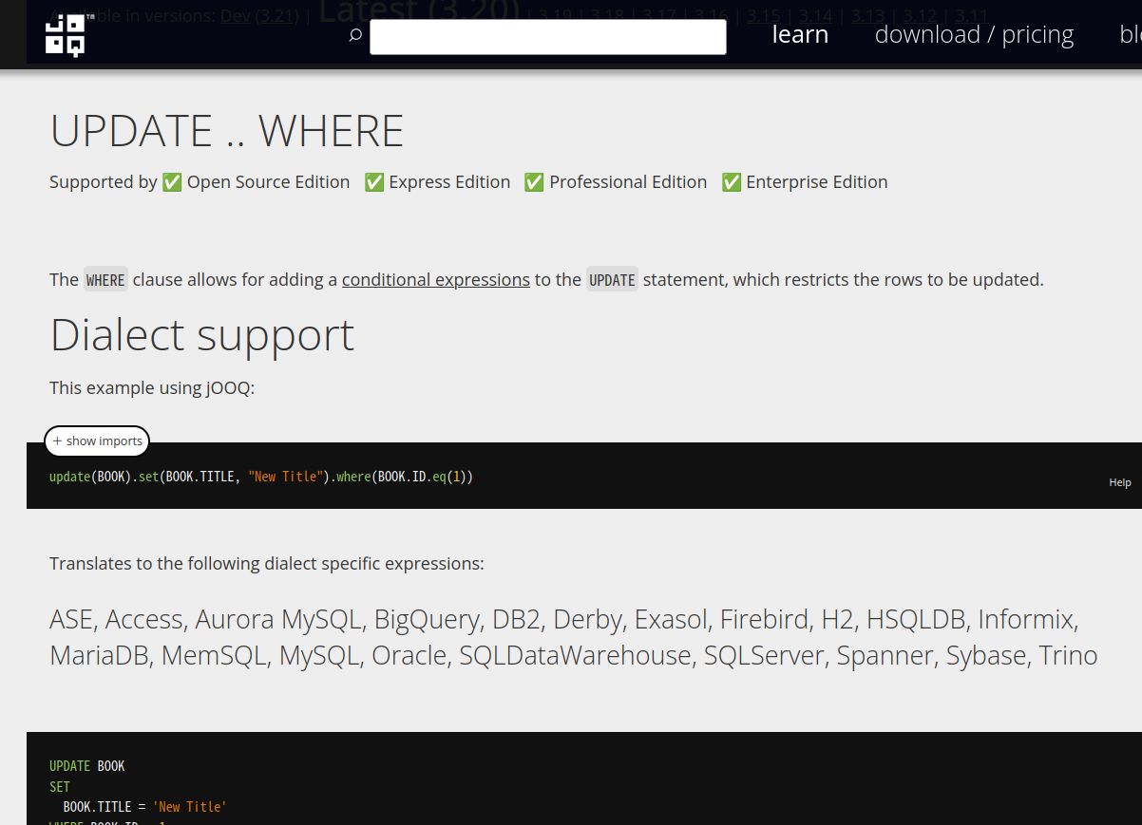Select the BigQuery dialect
Image resolution: width=1142 pixels, height=825 pixels.
pos(427,619)
